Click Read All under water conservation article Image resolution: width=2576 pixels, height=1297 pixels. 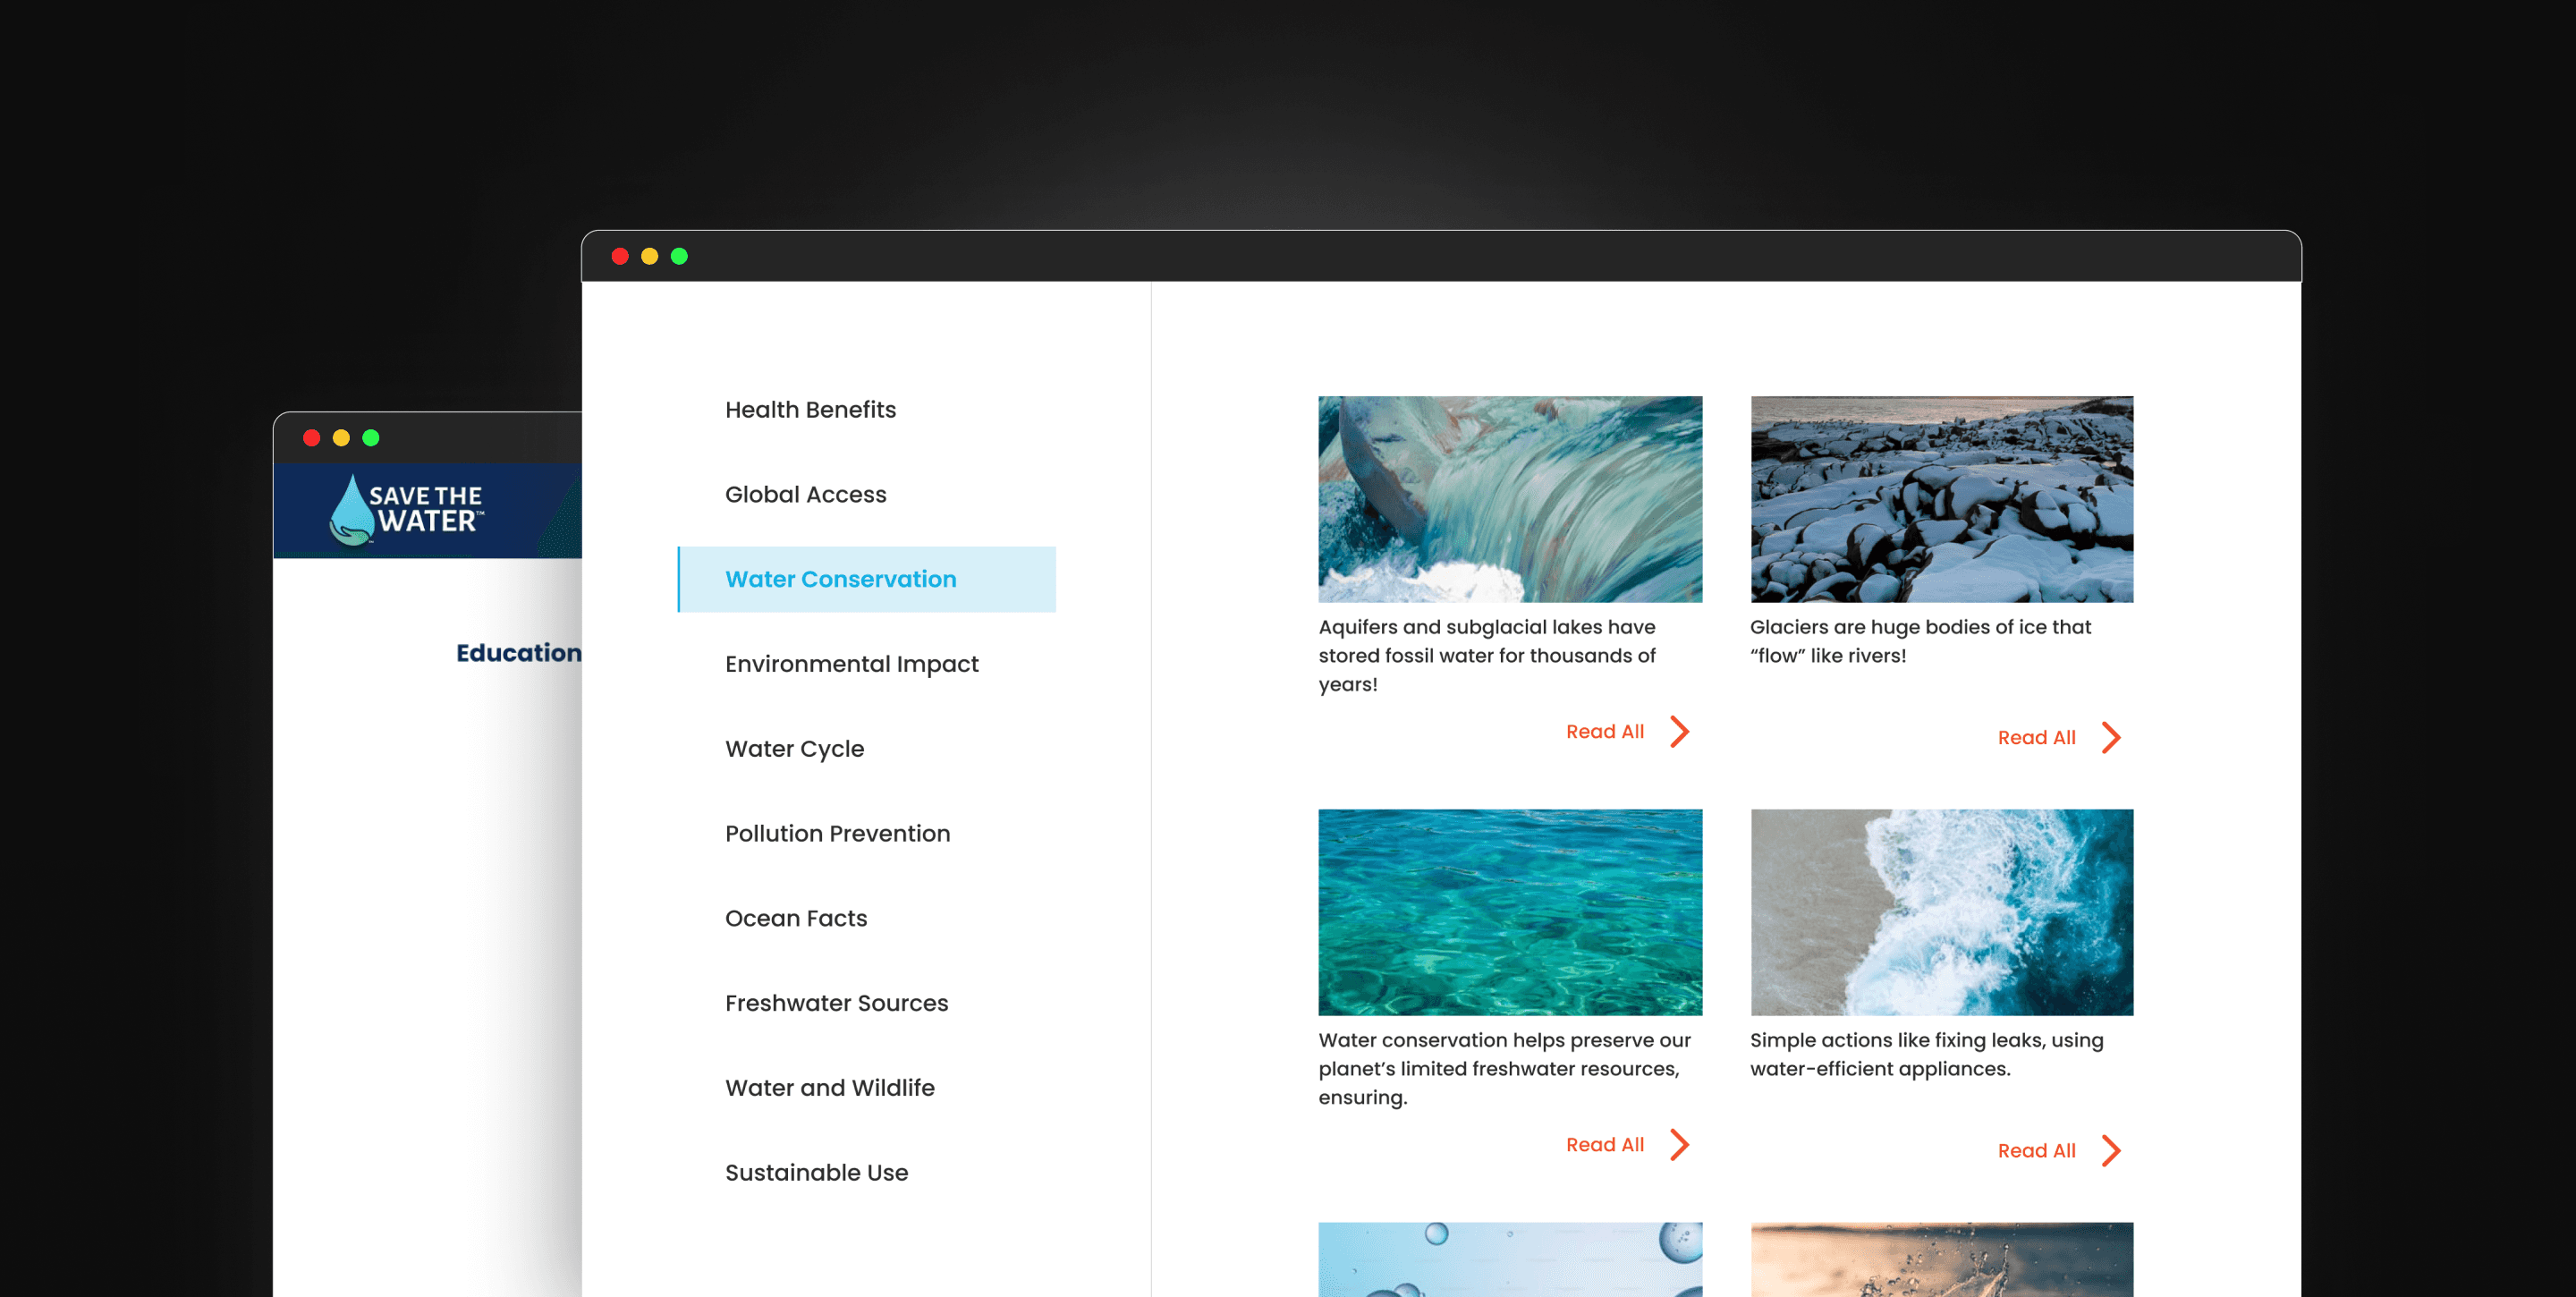pyautogui.click(x=1604, y=1145)
